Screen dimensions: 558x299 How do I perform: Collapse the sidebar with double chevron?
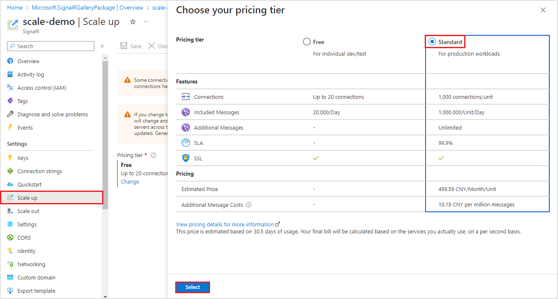(102, 46)
